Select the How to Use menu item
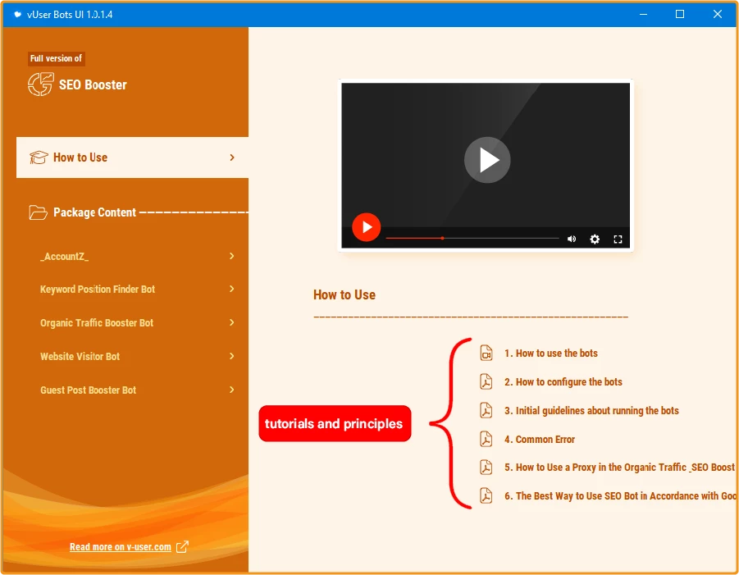Image resolution: width=739 pixels, height=575 pixels. pyautogui.click(x=132, y=157)
